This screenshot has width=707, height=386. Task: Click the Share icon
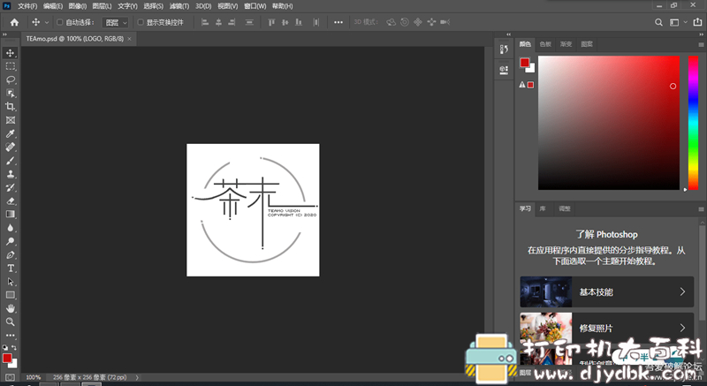[x=697, y=22]
